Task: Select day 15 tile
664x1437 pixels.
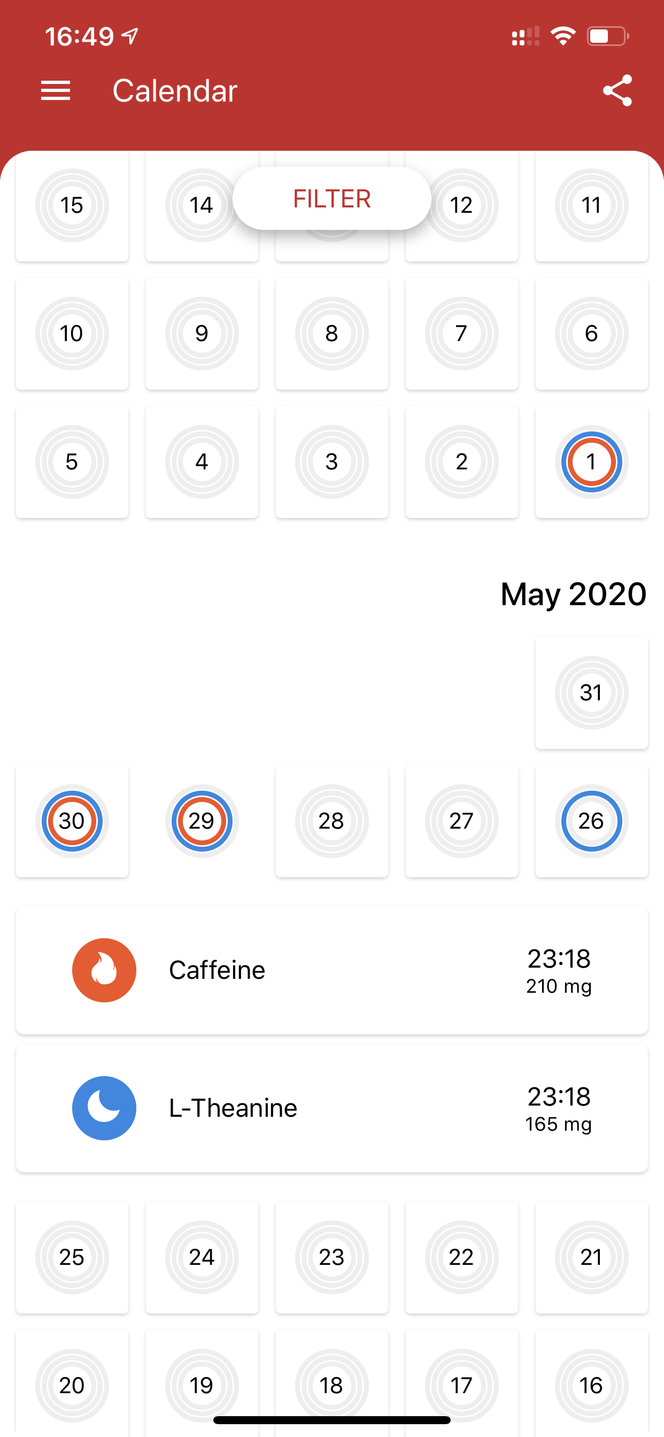Action: coord(72,205)
